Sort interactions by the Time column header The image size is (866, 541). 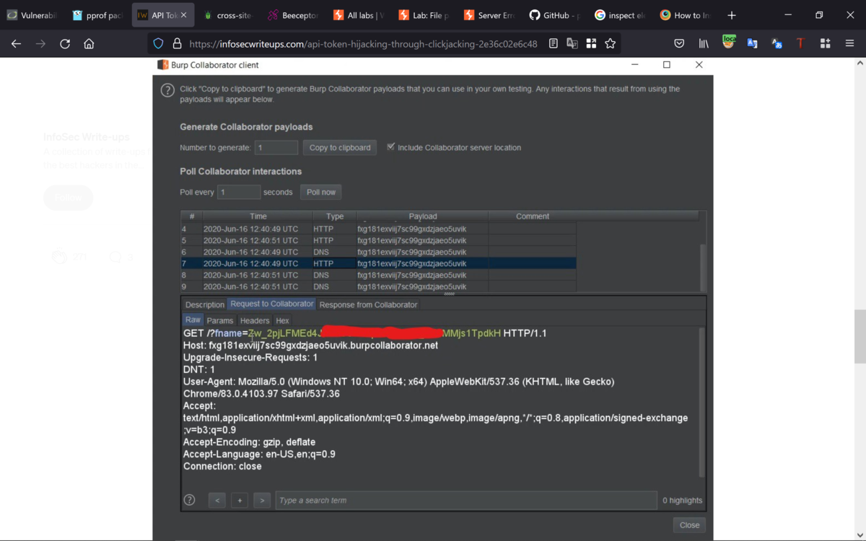pos(258,216)
